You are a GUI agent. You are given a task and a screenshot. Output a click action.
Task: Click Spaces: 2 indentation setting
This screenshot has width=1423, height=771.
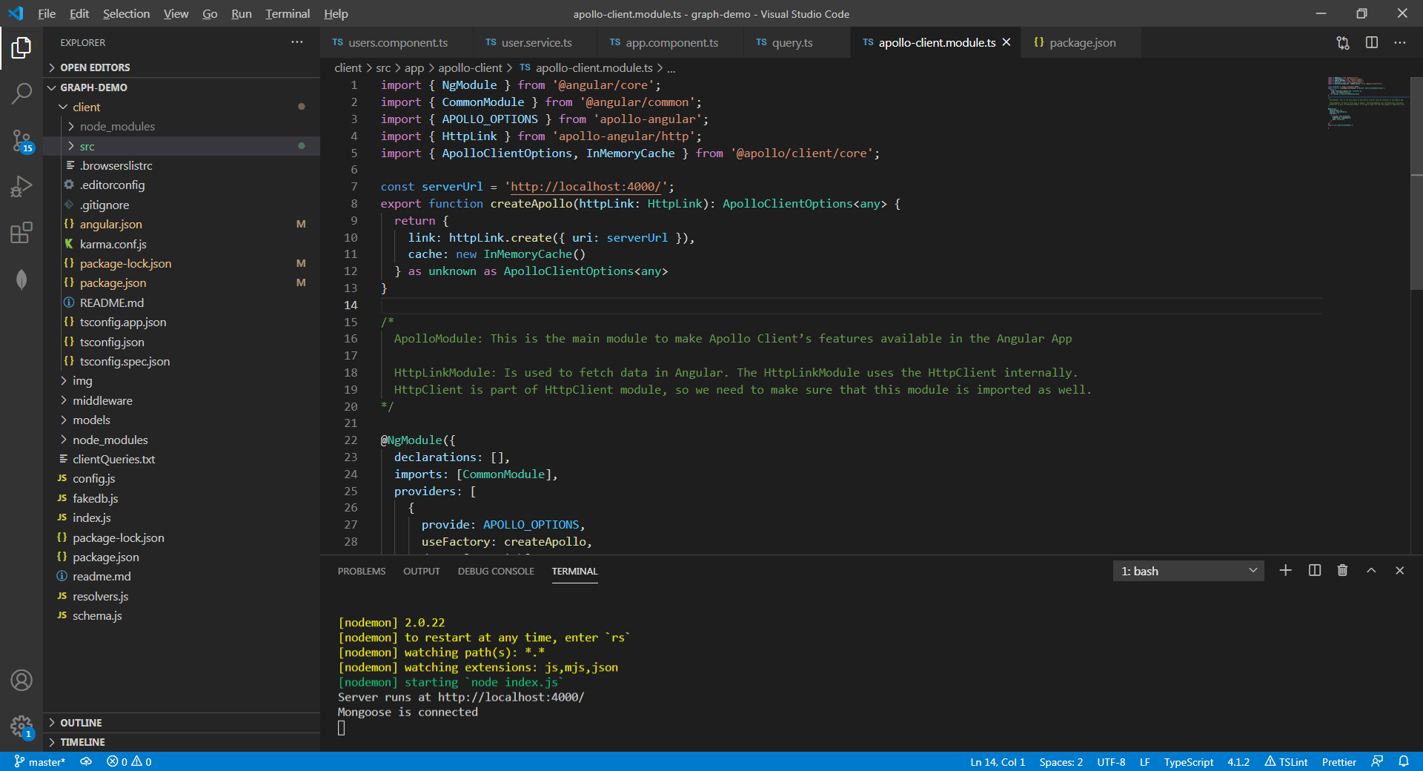tap(1061, 761)
